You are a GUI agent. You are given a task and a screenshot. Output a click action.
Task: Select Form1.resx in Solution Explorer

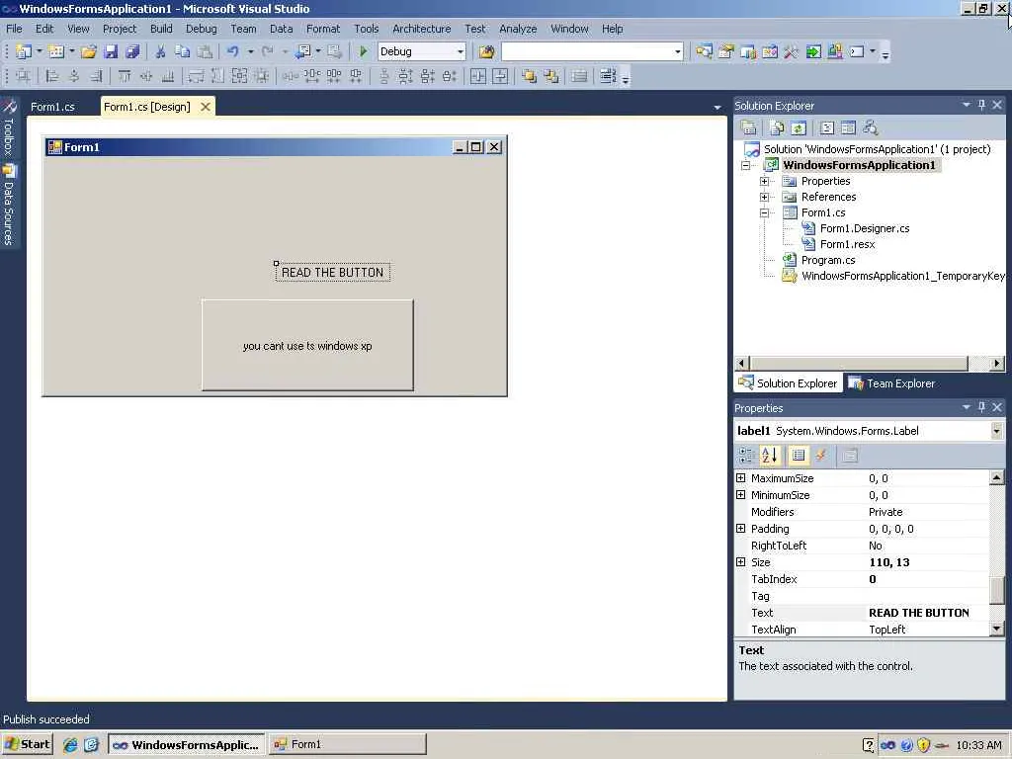tap(847, 244)
